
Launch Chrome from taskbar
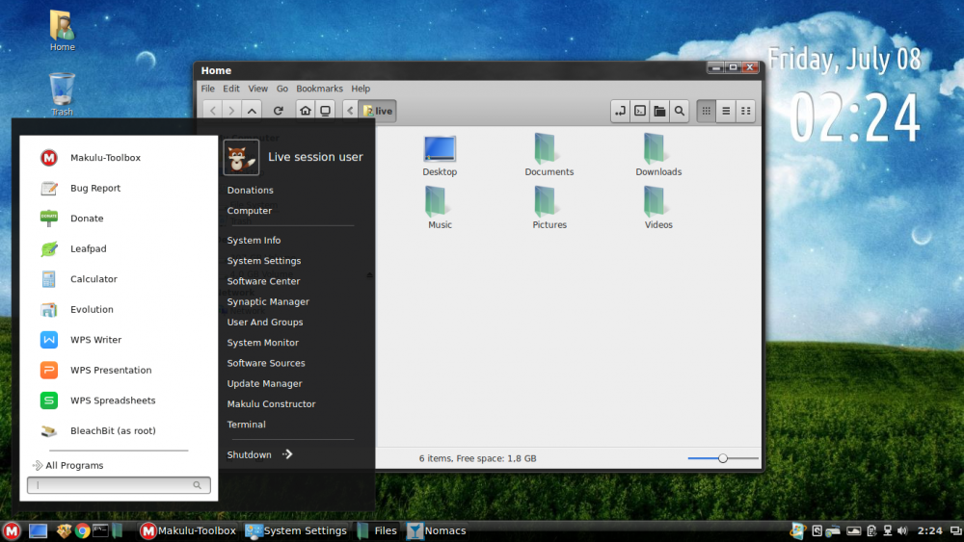tap(82, 531)
